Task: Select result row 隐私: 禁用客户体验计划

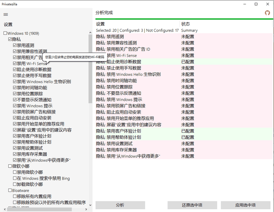Action: pyautogui.click(x=184, y=131)
